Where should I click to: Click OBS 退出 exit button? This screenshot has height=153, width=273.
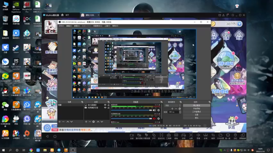[x=197, y=118]
